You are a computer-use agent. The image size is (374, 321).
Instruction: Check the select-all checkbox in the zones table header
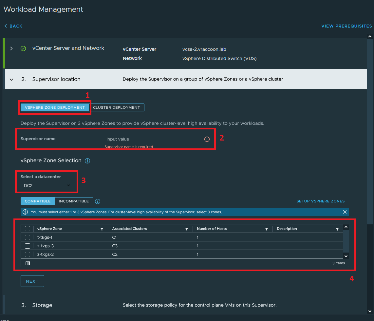coord(28,229)
